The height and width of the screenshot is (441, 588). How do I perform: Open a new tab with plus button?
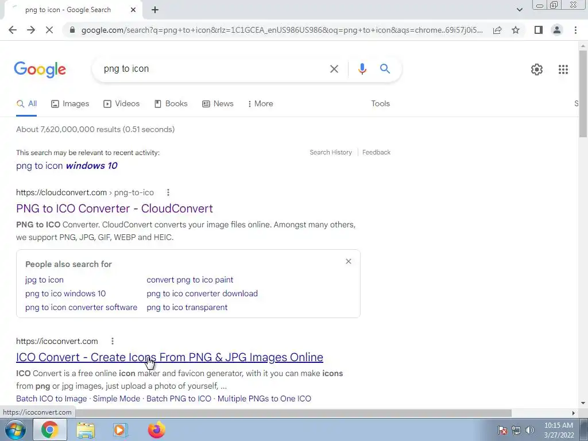pos(155,10)
